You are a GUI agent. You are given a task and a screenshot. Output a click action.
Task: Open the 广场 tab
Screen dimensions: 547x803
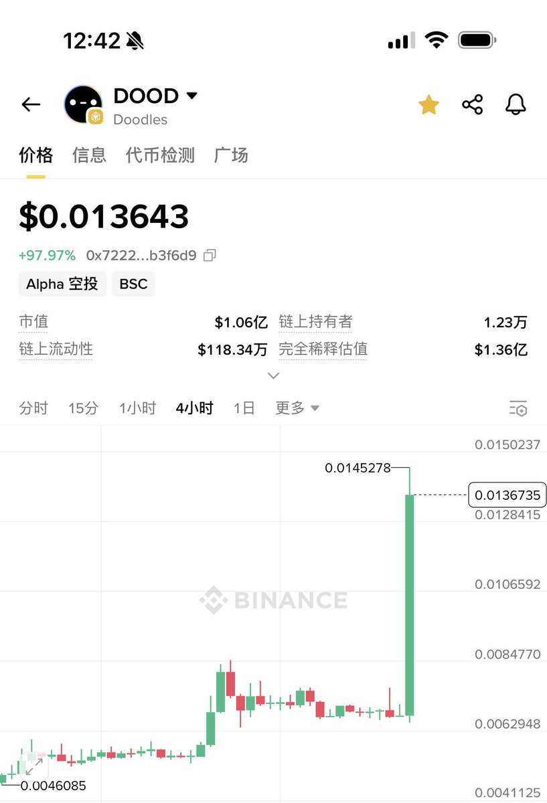pyautogui.click(x=231, y=155)
